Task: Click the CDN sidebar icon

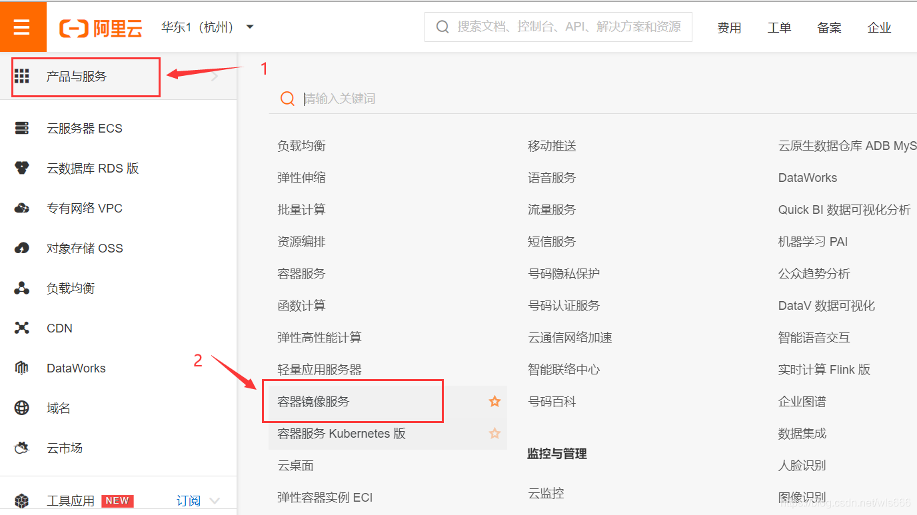Action: pyautogui.click(x=22, y=328)
